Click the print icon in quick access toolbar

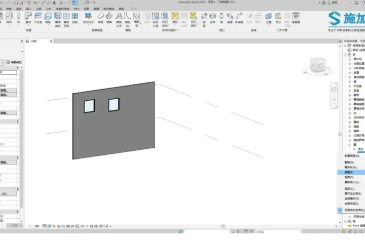[x=16, y=3]
